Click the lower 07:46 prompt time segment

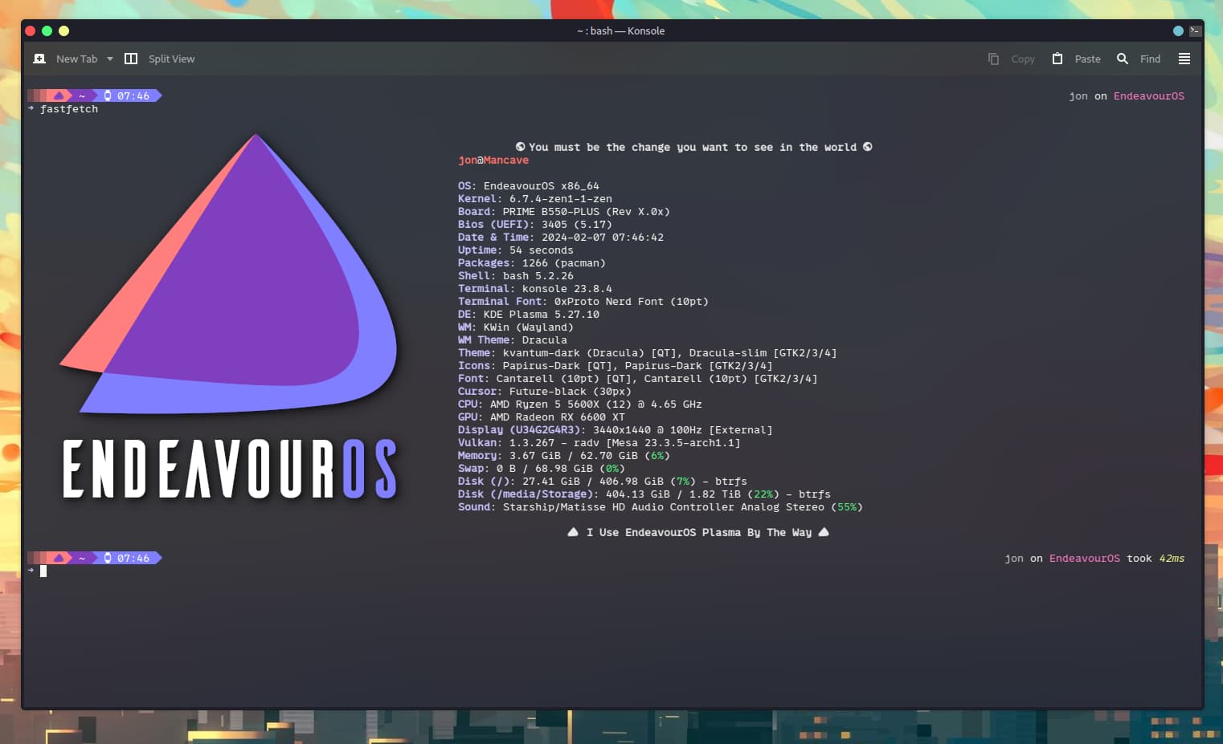point(129,559)
